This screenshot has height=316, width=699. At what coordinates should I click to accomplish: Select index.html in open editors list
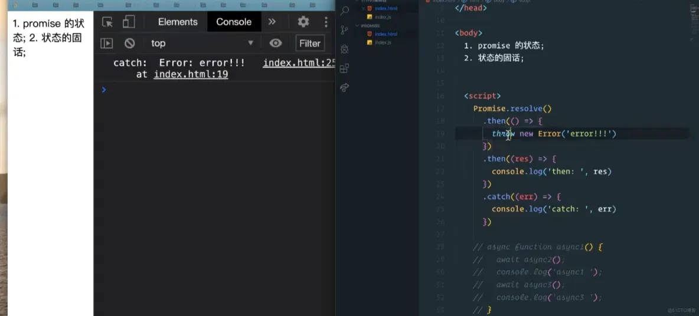(386, 8)
